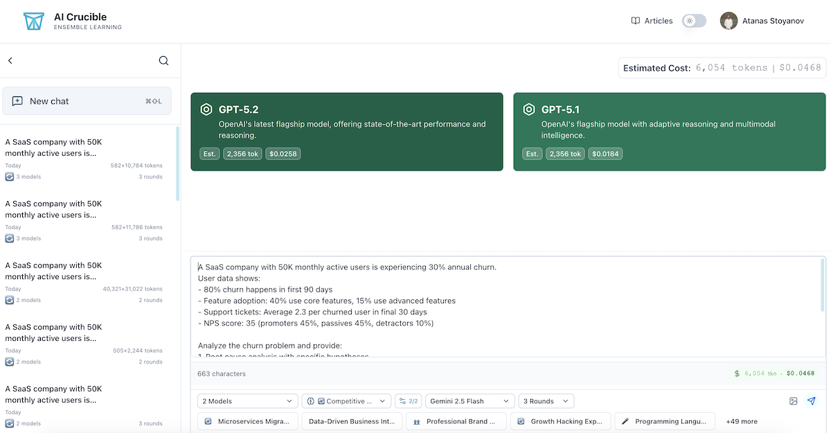Image resolution: width=831 pixels, height=433 pixels.
Task: Click the GPT-5.1 model card
Action: coord(669,132)
